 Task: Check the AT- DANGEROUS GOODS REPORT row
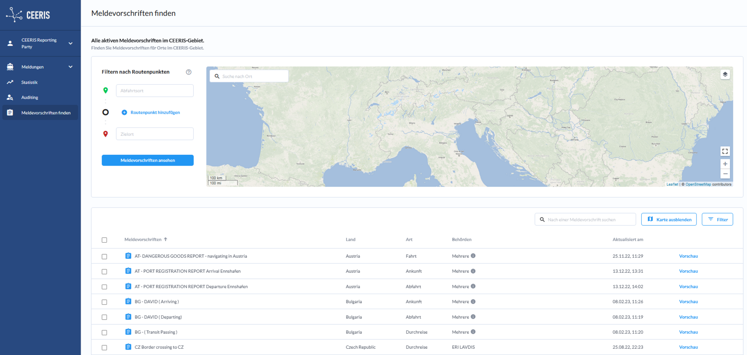pyautogui.click(x=104, y=257)
